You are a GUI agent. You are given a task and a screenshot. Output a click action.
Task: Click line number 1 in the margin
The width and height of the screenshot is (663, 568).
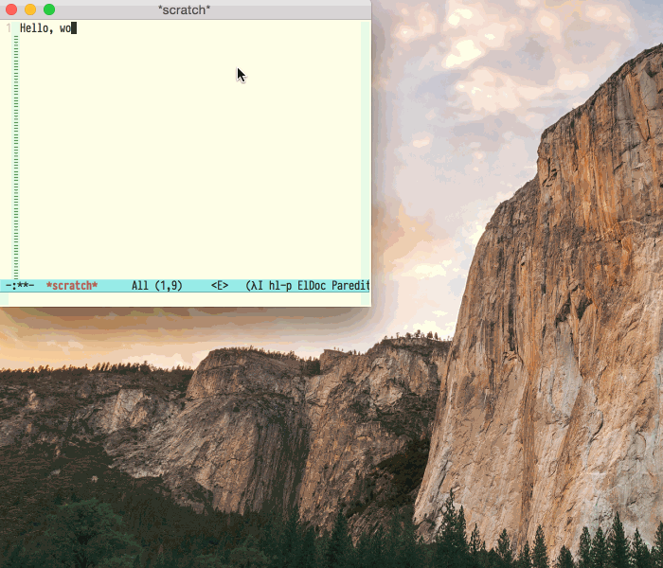coord(9,28)
